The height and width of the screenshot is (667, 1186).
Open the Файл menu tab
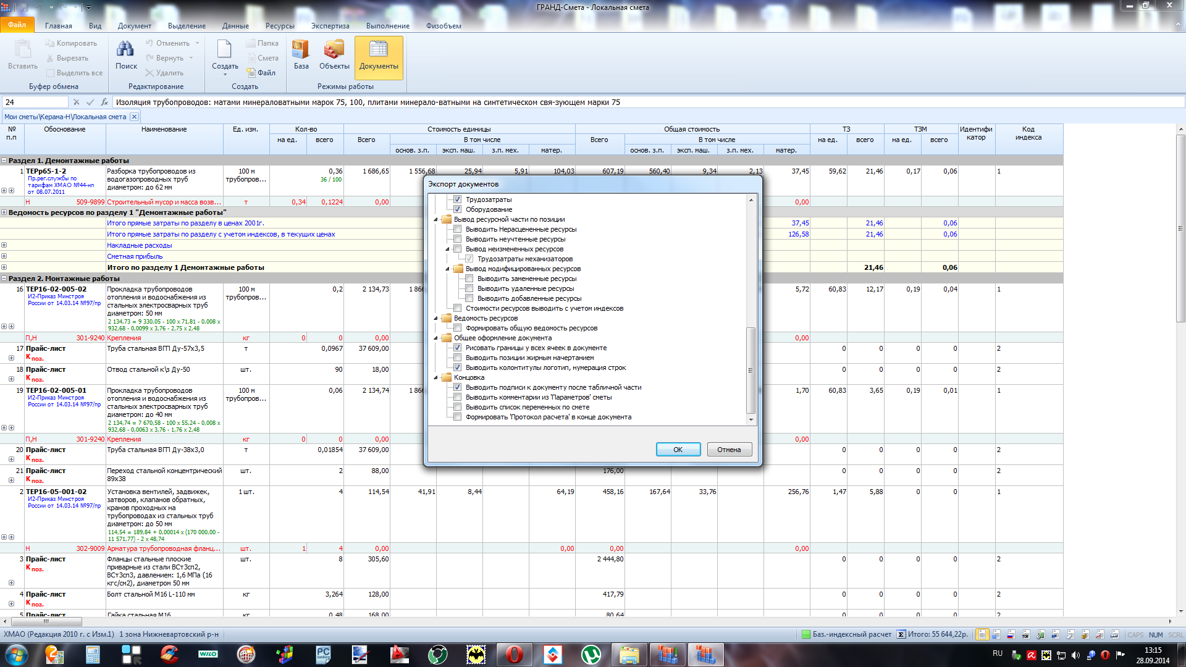tap(17, 25)
